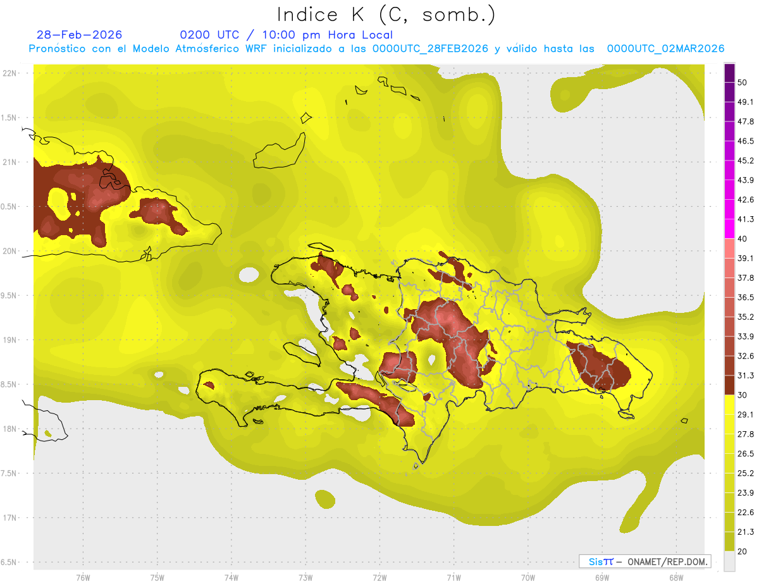759x586 pixels.
Task: Click the colorbar value "39.1"
Action: pyautogui.click(x=746, y=258)
